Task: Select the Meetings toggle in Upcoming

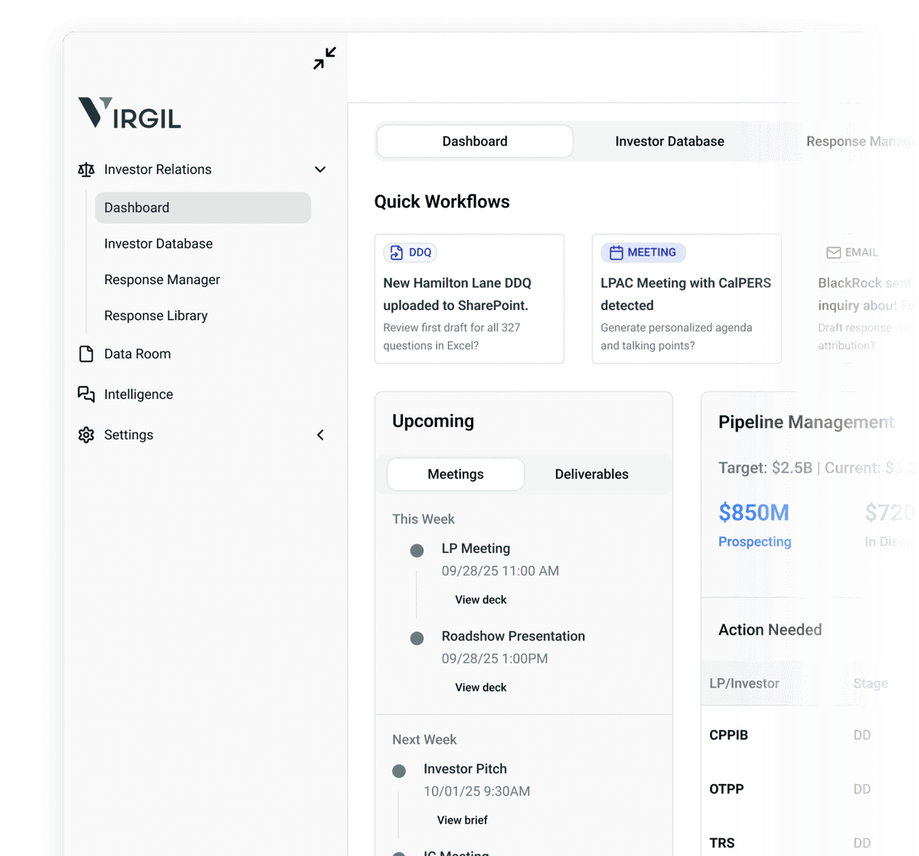Action: [456, 475]
